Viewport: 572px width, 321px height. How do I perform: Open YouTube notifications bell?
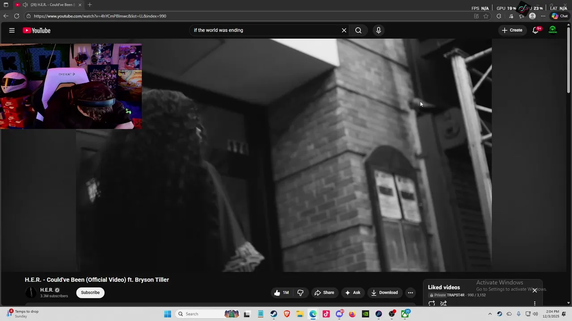[x=536, y=30]
